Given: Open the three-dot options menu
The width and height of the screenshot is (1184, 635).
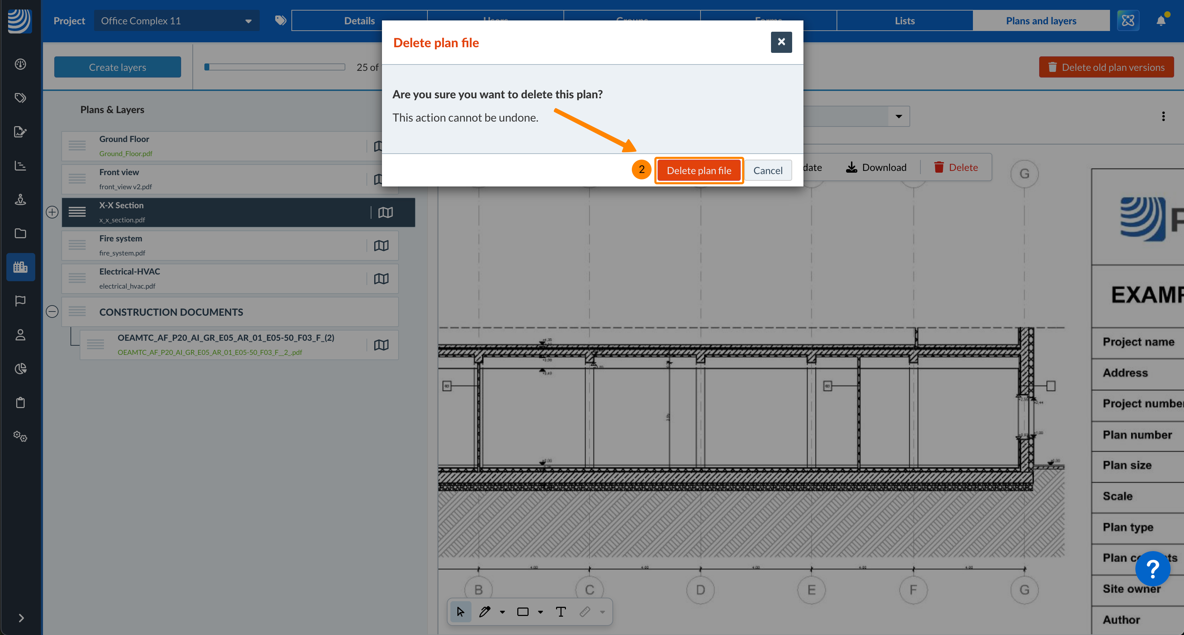Looking at the screenshot, I should point(1163,116).
